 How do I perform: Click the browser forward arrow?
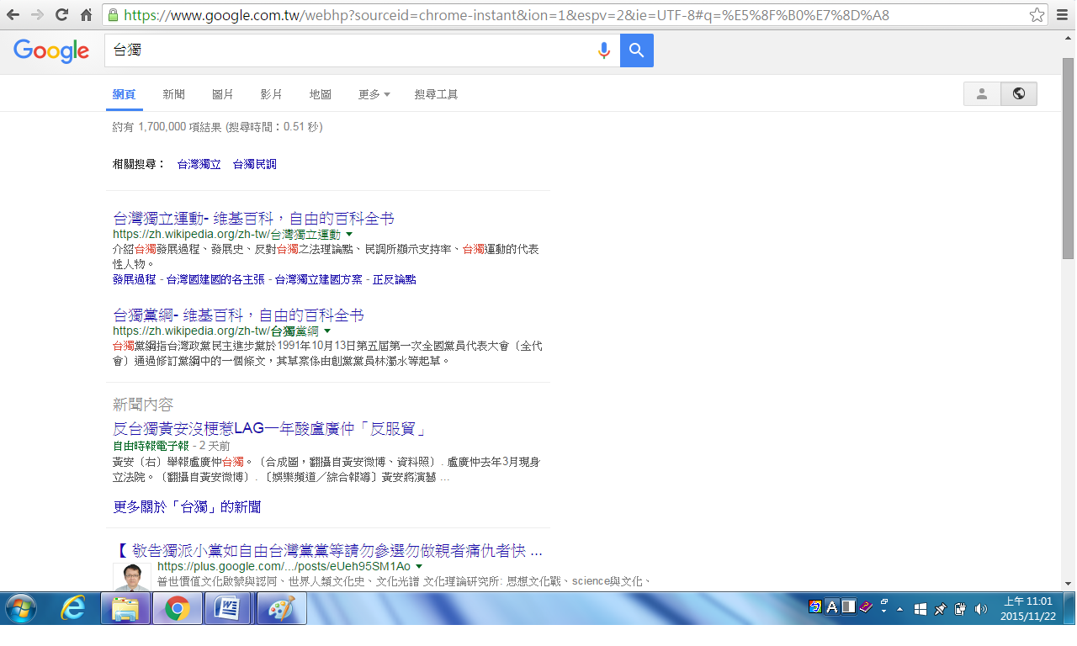pos(37,15)
